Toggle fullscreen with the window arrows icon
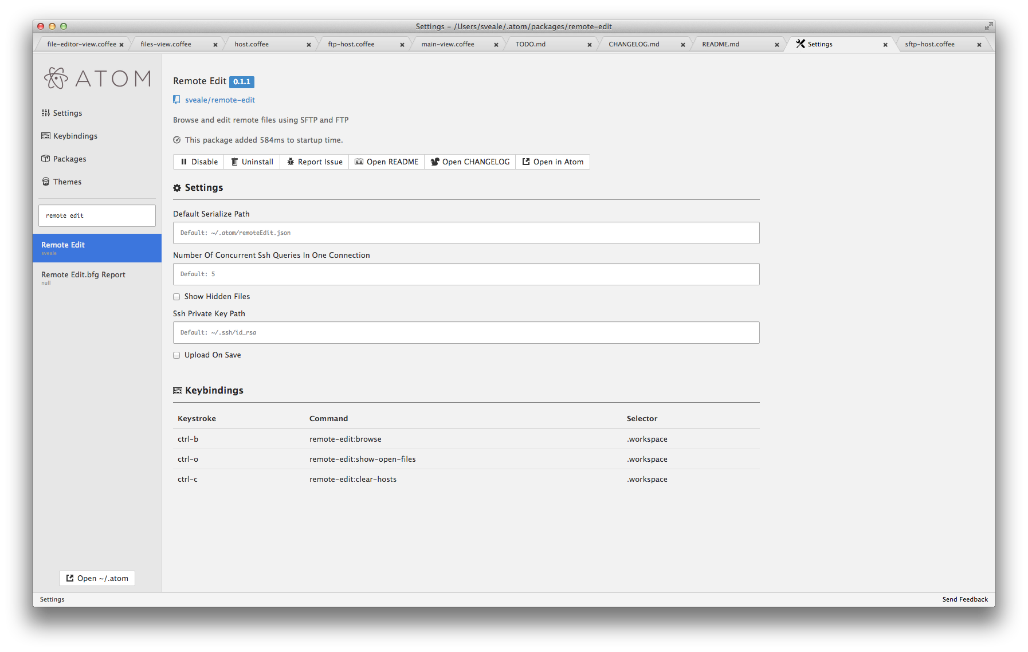1028x652 pixels. click(988, 26)
